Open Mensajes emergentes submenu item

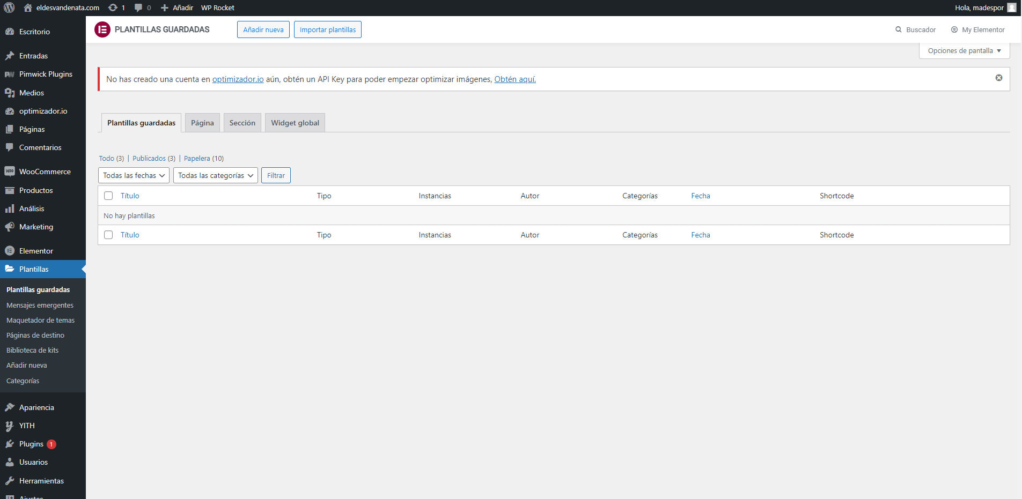click(40, 305)
